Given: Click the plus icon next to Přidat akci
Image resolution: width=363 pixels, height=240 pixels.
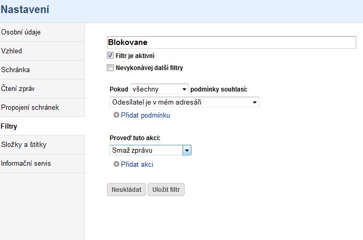Looking at the screenshot, I should (116, 164).
